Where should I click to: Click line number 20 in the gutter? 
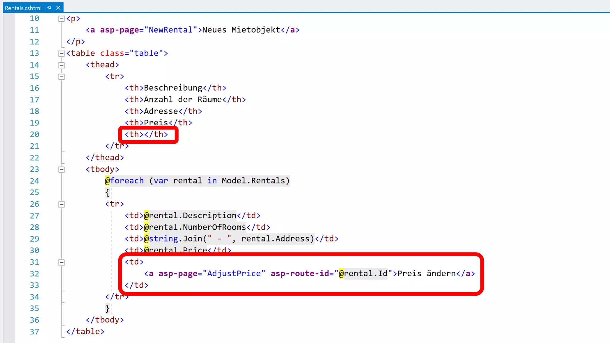coord(34,135)
